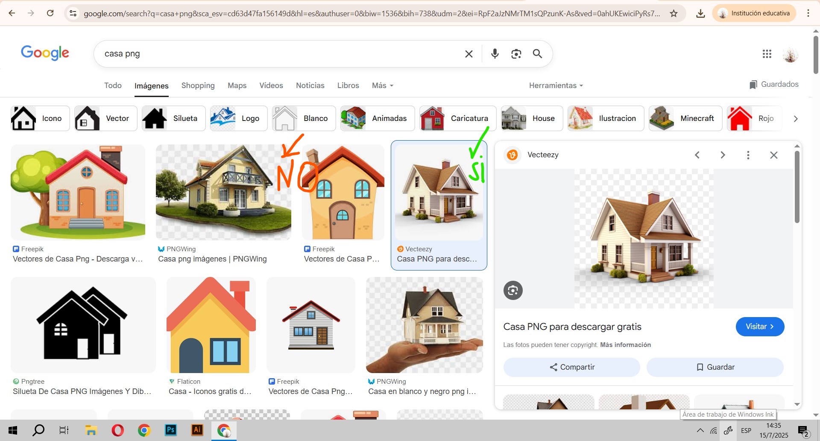Filter results by Silueta chip
Image resolution: width=820 pixels, height=441 pixels.
[173, 118]
